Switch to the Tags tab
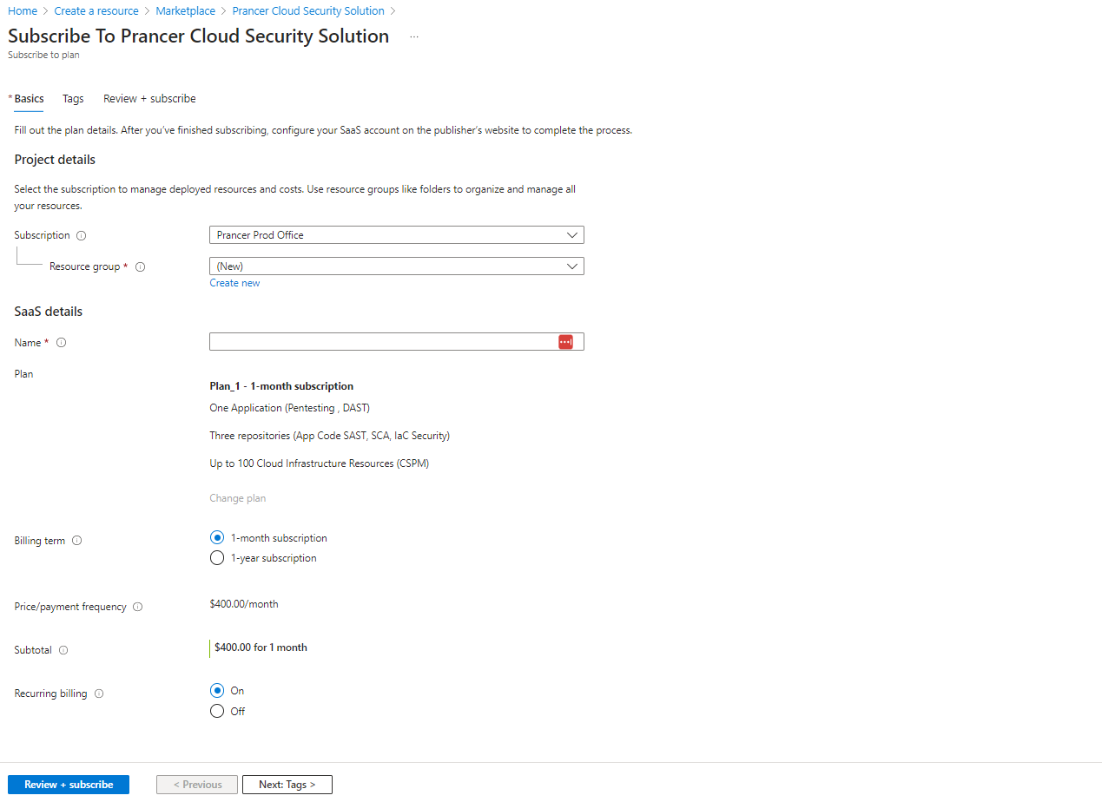This screenshot has width=1102, height=802. [73, 99]
